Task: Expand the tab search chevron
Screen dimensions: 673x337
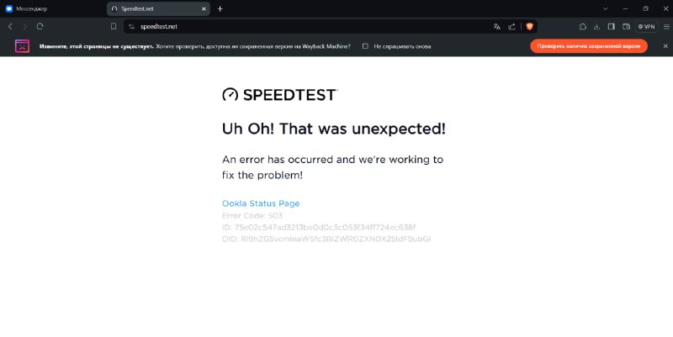Action: pyautogui.click(x=605, y=8)
